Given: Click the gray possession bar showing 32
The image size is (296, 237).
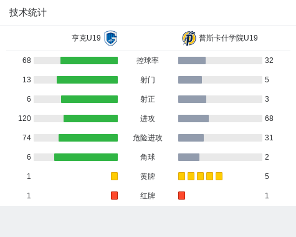Looking at the screenshot, I should coord(192,60).
